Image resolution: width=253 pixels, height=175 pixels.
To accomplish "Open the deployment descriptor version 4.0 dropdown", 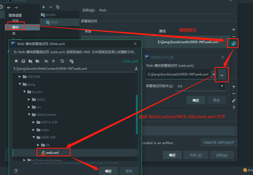I will click(x=222, y=86).
